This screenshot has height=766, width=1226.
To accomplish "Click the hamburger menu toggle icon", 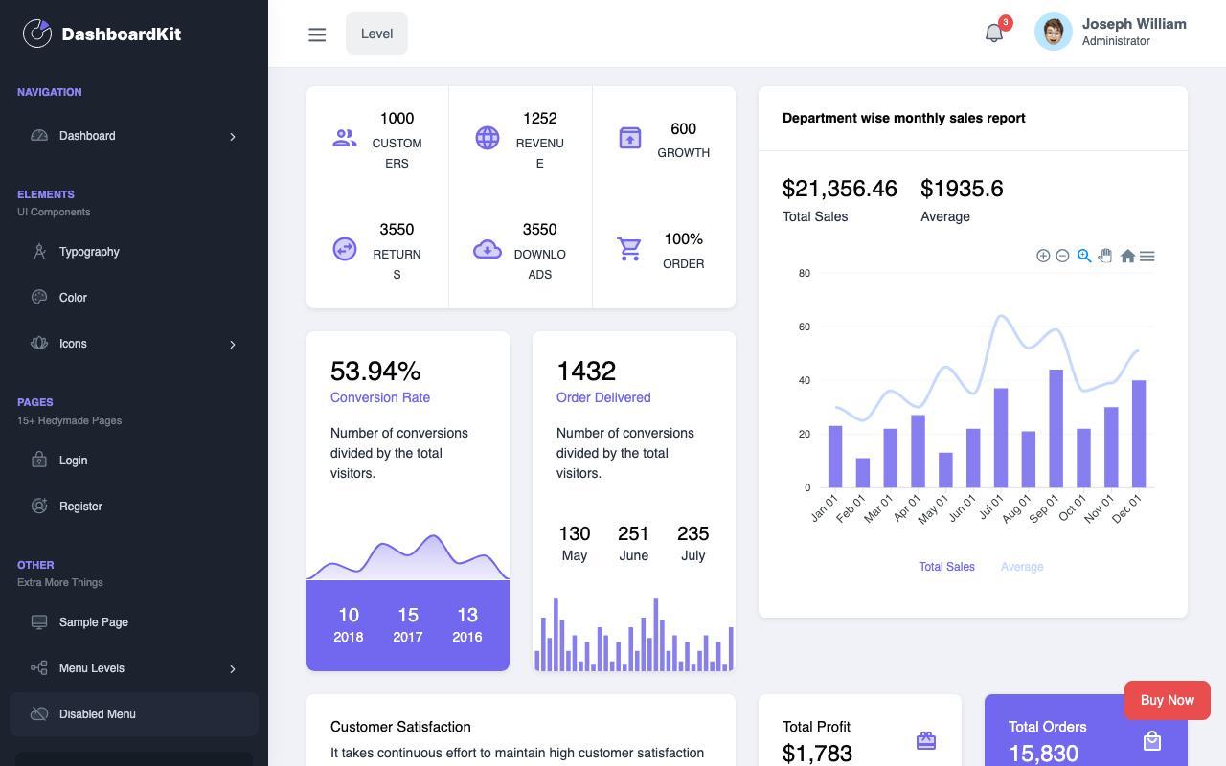I will [317, 34].
